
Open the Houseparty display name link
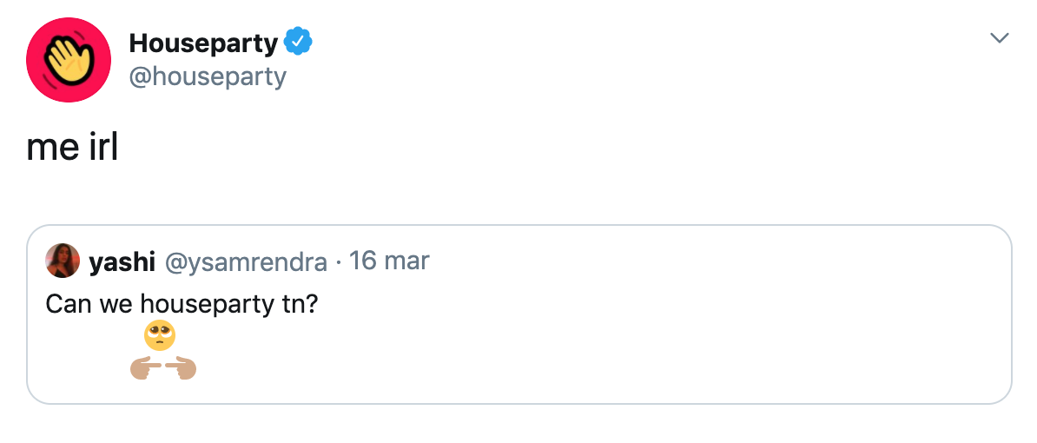[x=203, y=43]
